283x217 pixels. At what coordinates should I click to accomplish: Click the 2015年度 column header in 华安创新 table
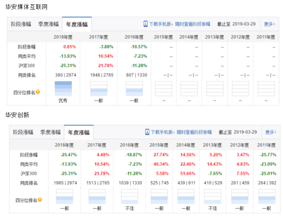(159, 145)
